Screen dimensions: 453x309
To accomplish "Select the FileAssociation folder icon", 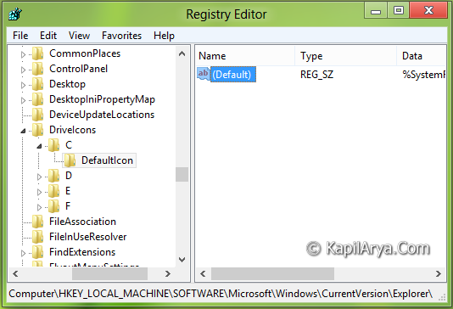I will coord(38,222).
